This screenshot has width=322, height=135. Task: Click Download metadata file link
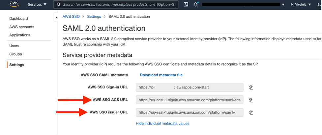[x=161, y=75]
